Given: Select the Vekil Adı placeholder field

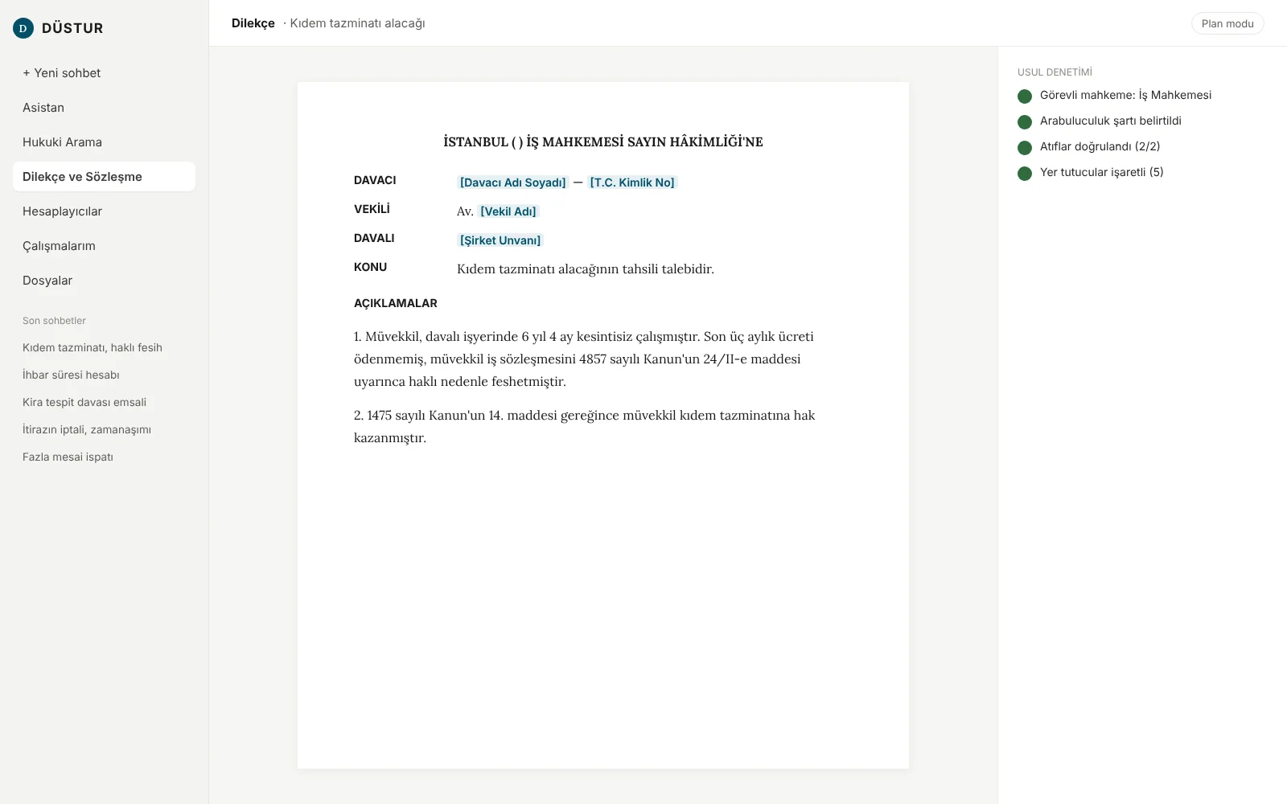Looking at the screenshot, I should click(508, 211).
